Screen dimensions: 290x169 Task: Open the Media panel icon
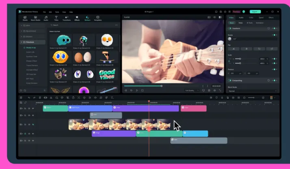pyautogui.click(x=25, y=18)
